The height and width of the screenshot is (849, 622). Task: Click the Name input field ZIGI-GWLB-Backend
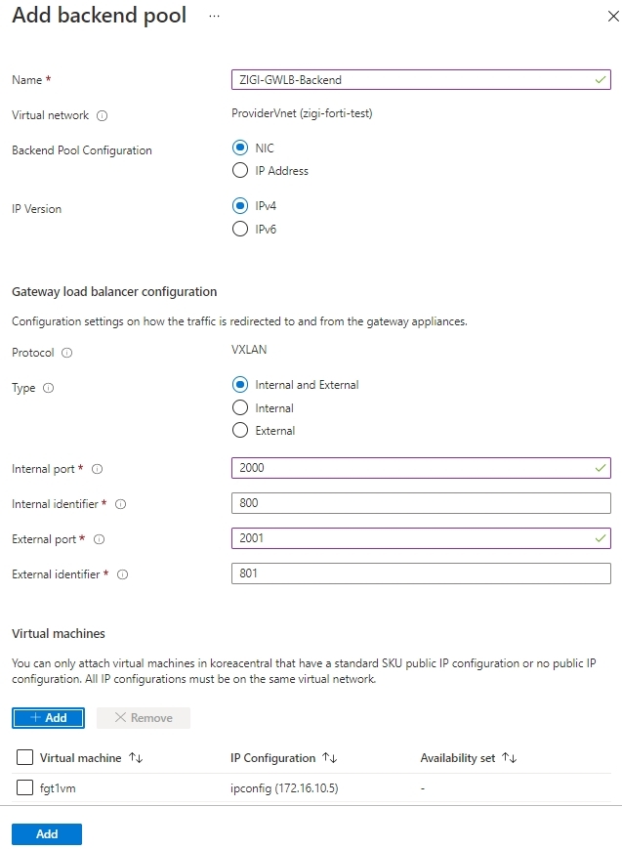[x=421, y=80]
